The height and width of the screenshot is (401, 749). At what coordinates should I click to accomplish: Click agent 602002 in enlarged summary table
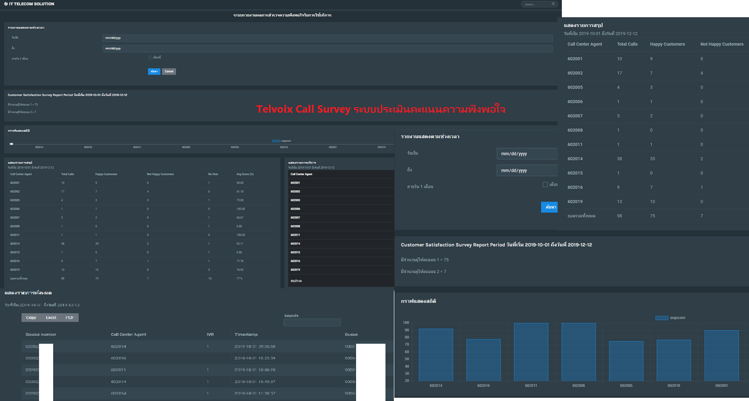pos(575,73)
